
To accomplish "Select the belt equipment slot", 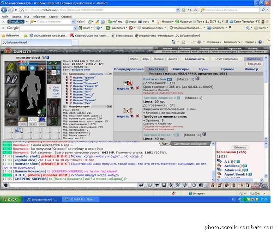I will 11,122.
